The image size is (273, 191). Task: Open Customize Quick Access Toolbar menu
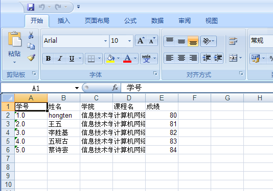point(79,7)
